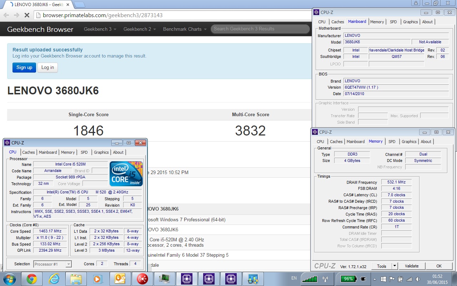Screen dimensions: 457x286
Task: Open the Caches tab in the CPU-Z CPU window
Action: 29,152
